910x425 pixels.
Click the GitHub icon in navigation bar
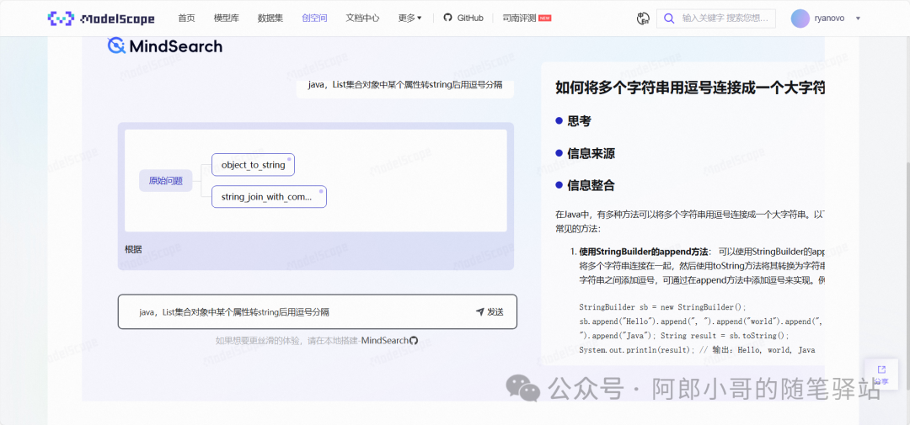coord(447,18)
